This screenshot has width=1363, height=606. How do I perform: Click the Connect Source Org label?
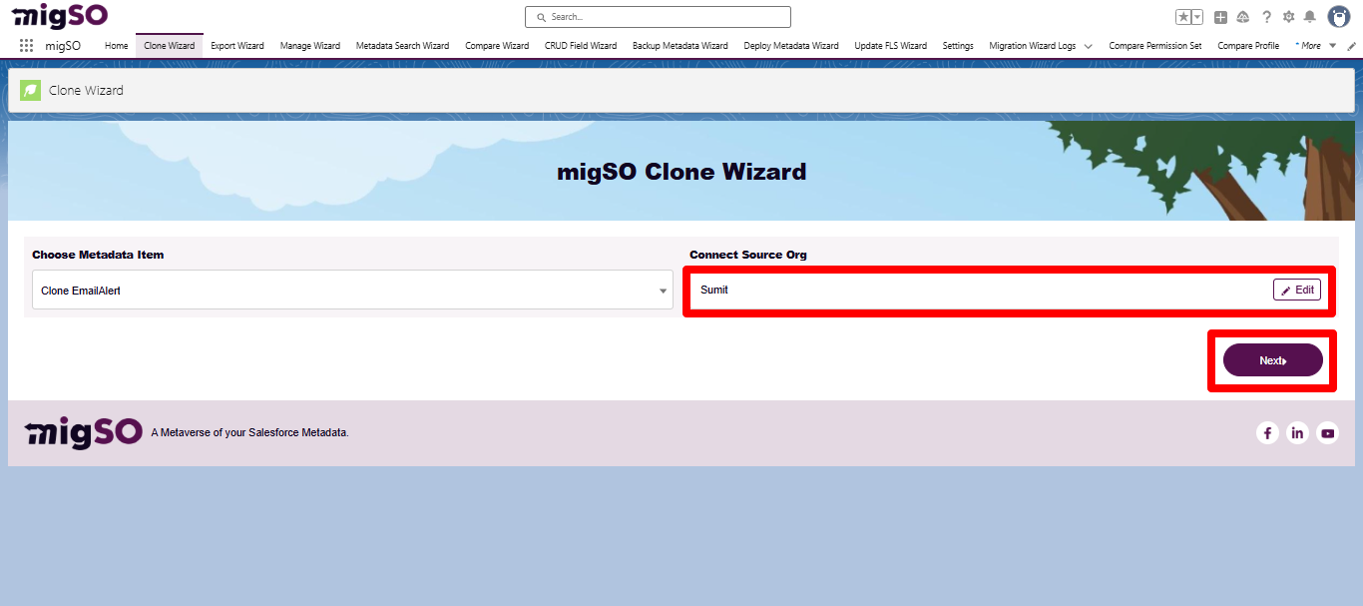click(x=748, y=255)
